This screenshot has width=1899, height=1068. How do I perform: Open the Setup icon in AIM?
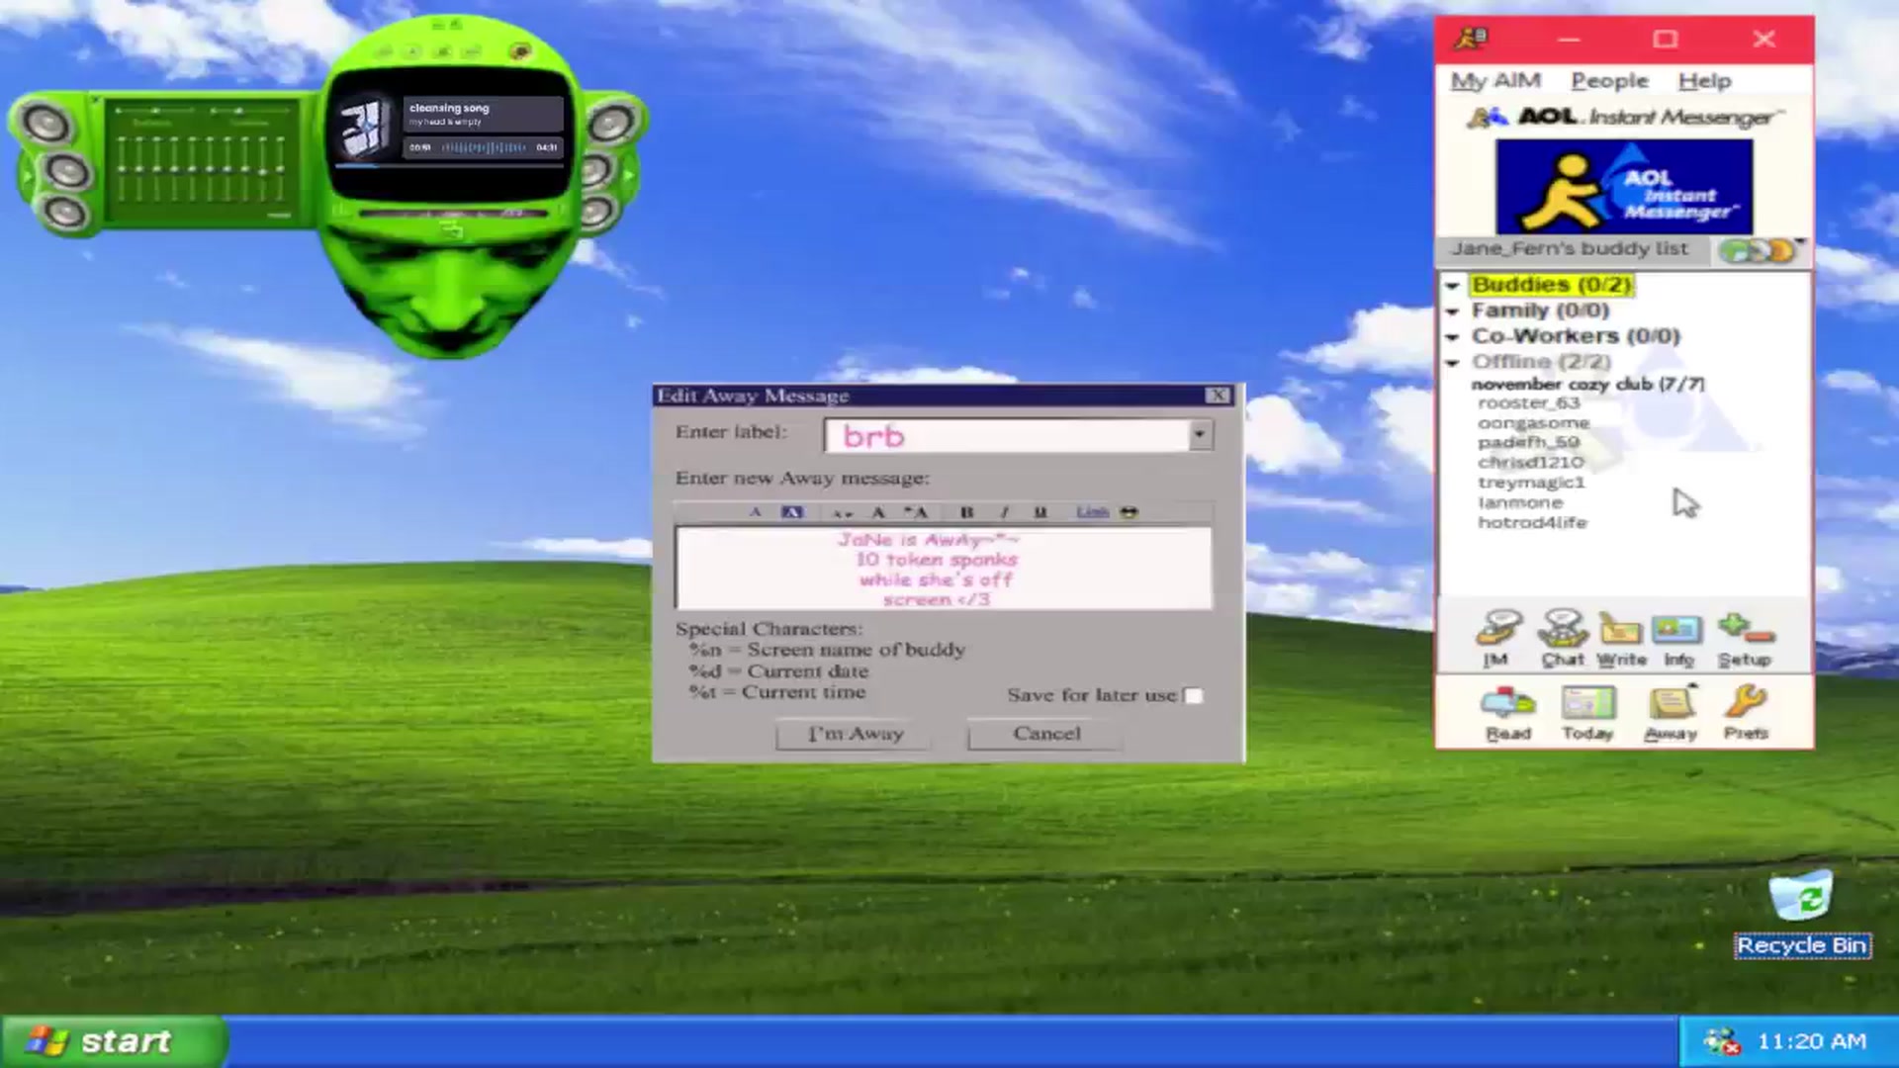point(1745,638)
